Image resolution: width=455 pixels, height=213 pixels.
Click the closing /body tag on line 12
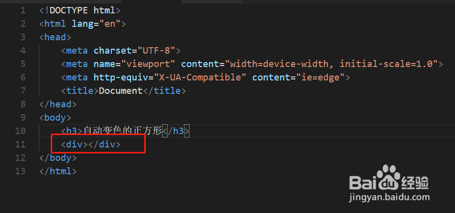(58, 158)
